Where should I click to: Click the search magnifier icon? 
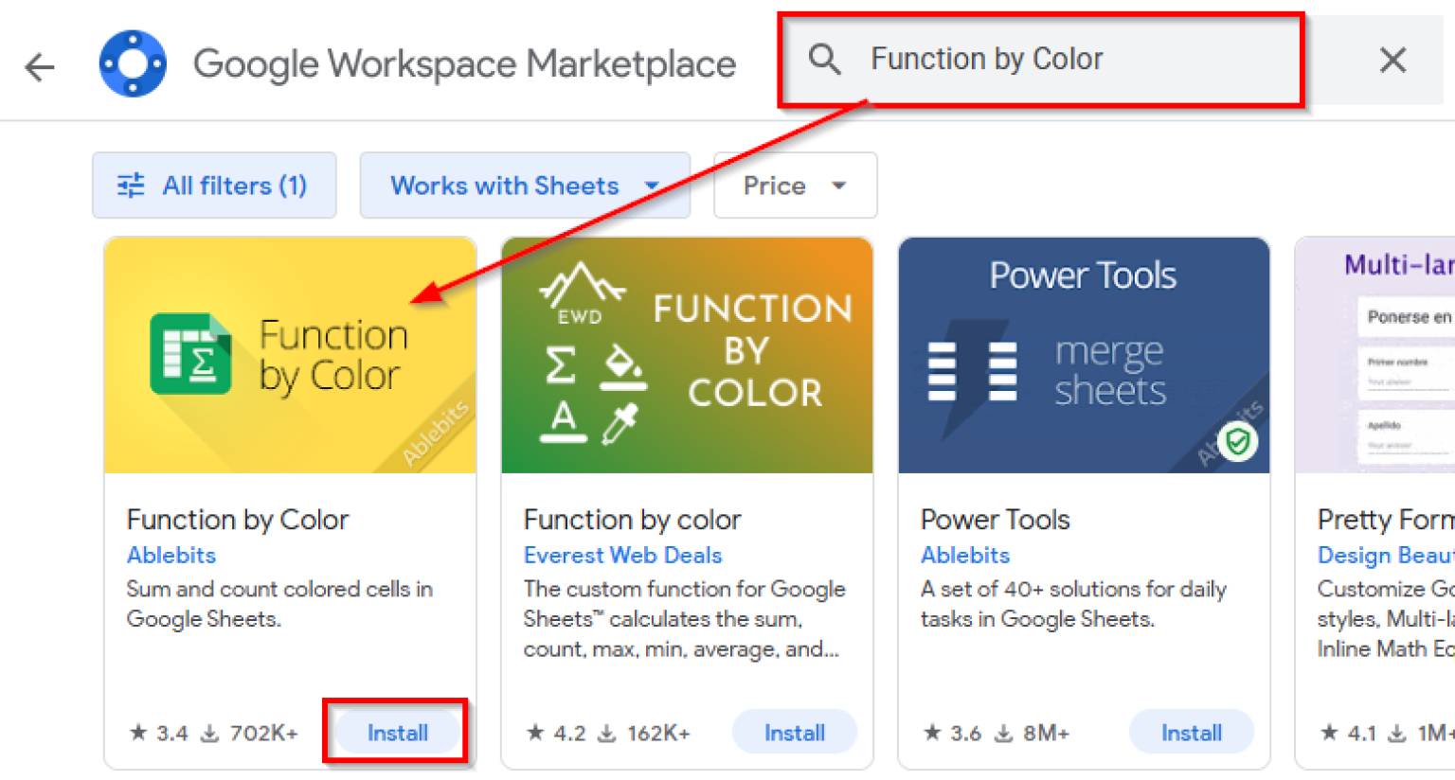click(x=825, y=59)
